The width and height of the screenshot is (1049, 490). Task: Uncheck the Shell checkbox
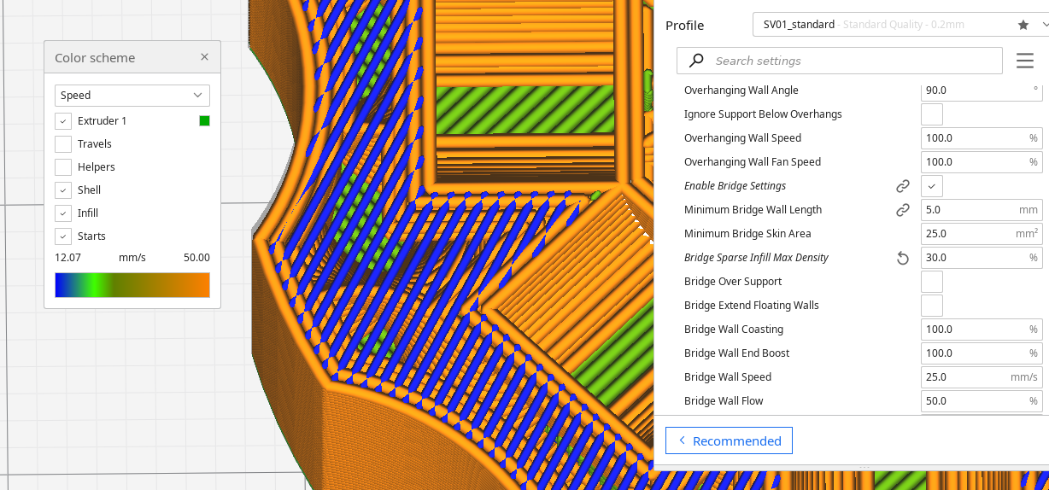63,190
